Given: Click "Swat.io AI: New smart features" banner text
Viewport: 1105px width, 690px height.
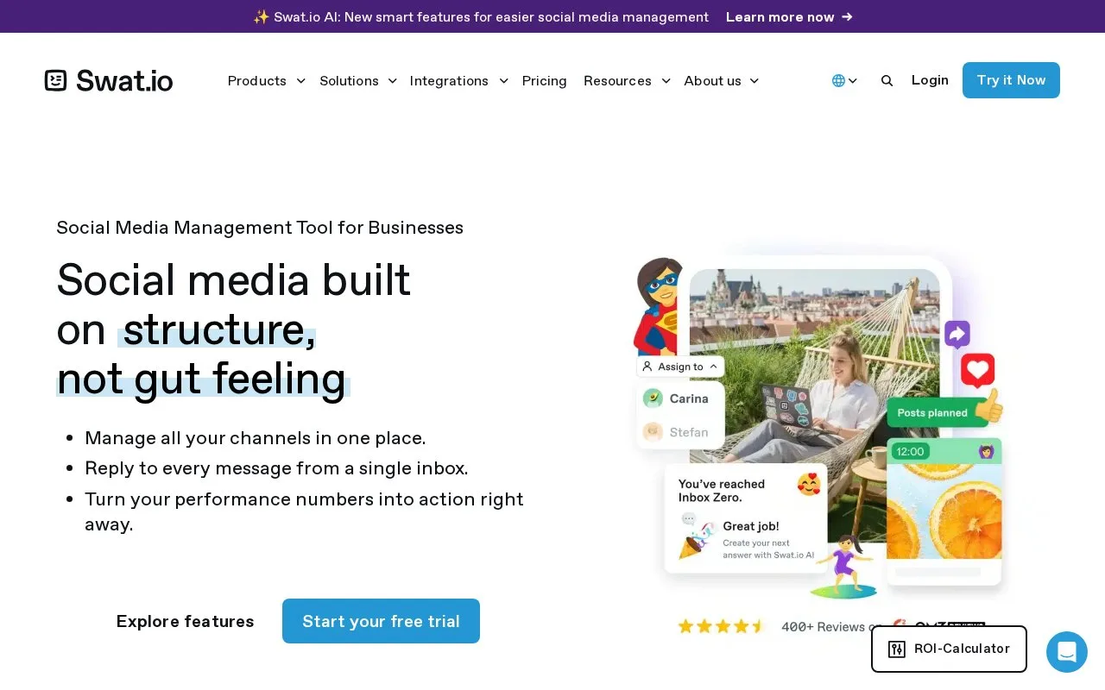Looking at the screenshot, I should pyautogui.click(x=481, y=16).
